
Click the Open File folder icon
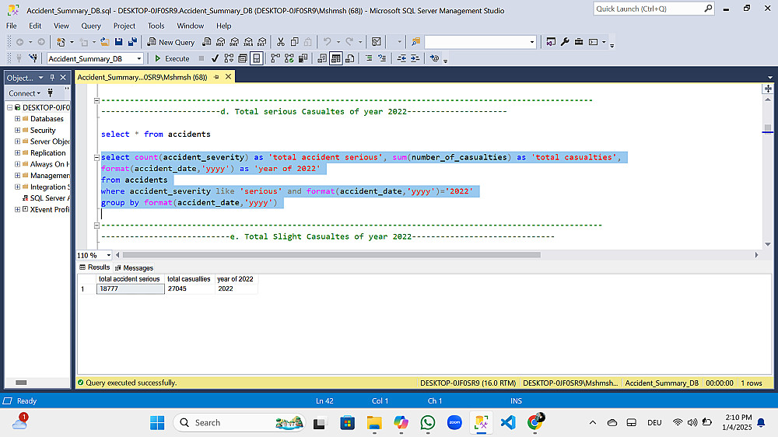tap(105, 42)
